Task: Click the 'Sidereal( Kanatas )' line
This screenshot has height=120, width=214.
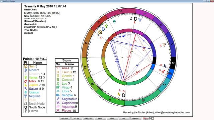Action: click(x=35, y=21)
